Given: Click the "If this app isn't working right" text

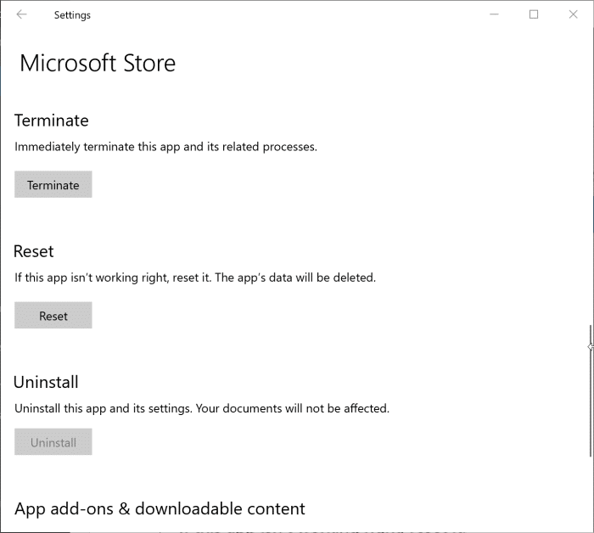Looking at the screenshot, I should (195, 278).
